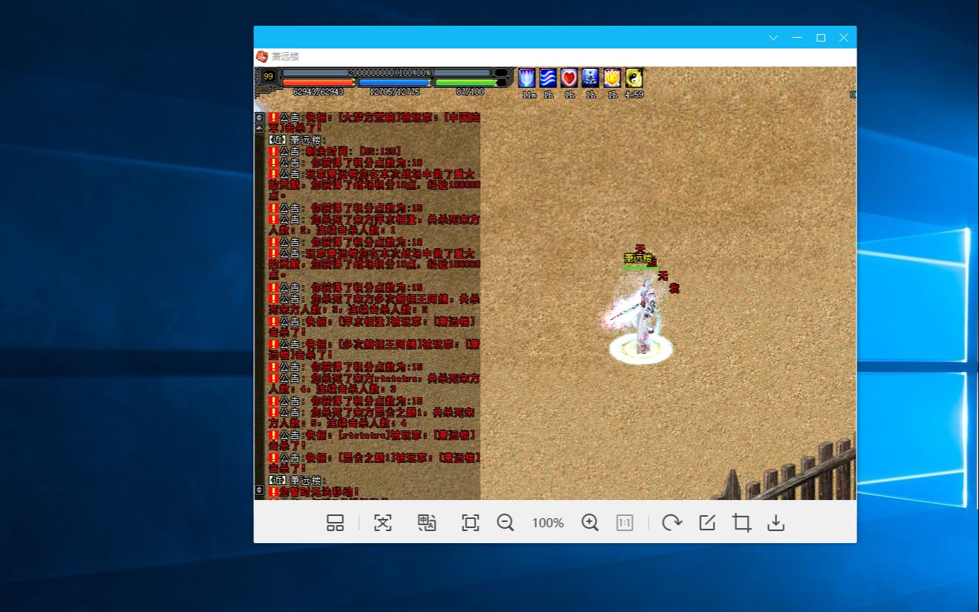Click the blue waves buff icon

548,78
